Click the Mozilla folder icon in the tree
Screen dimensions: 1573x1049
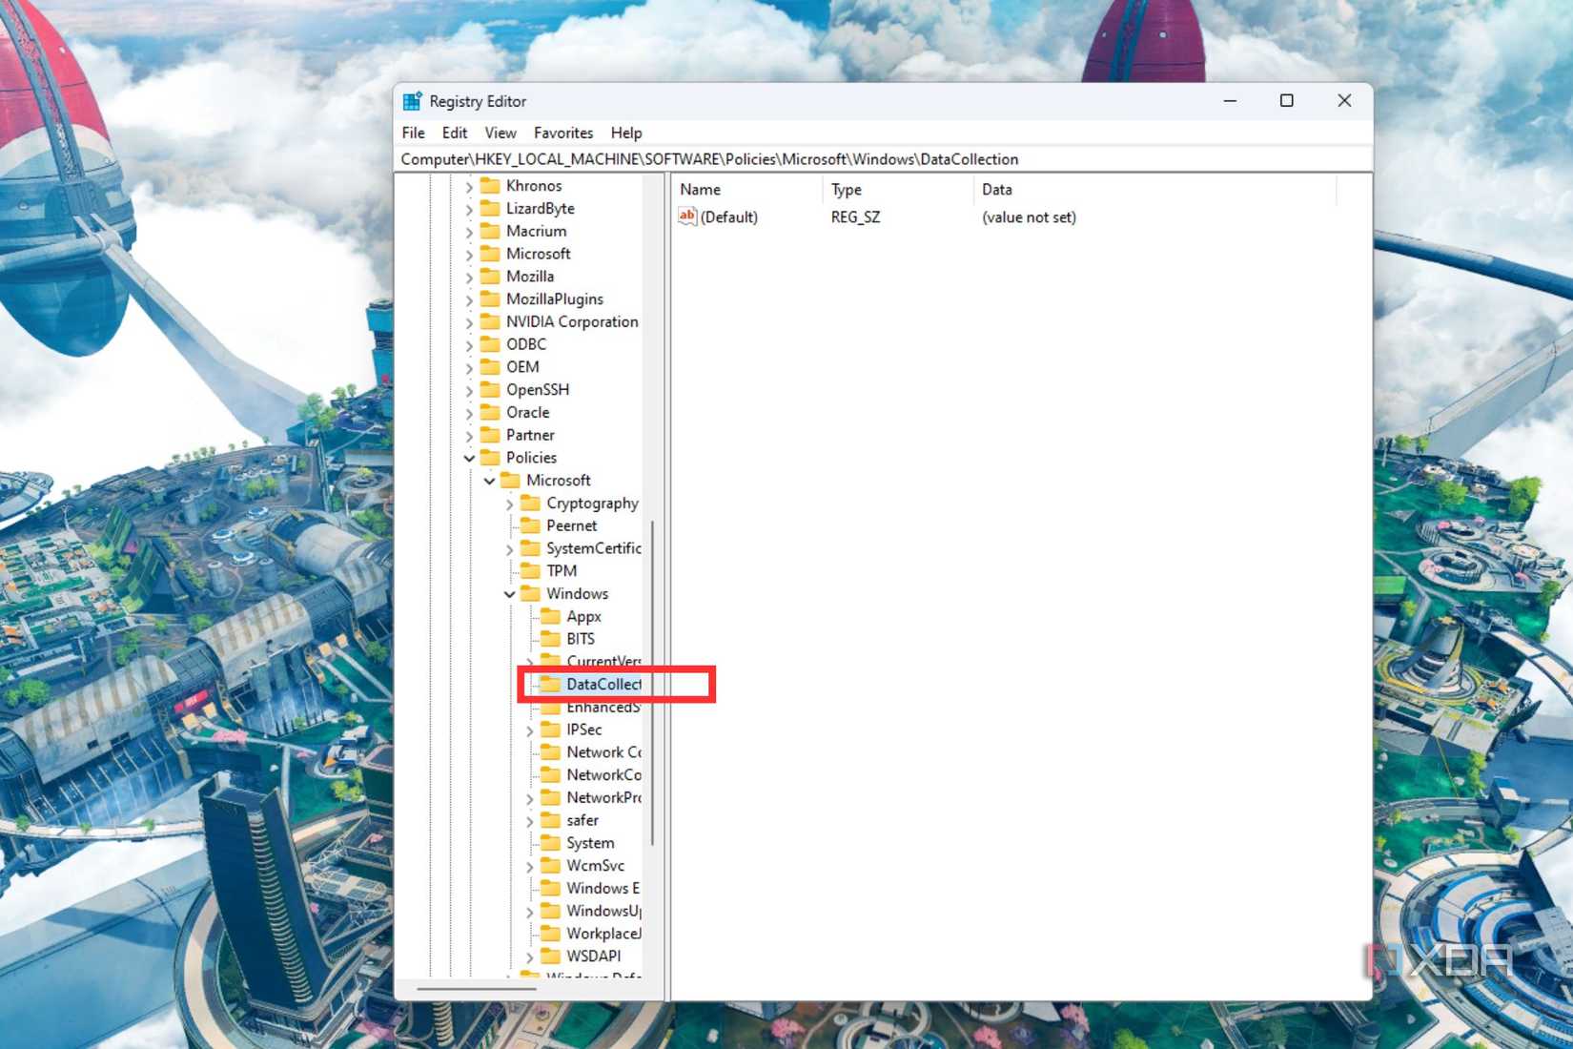(x=489, y=276)
